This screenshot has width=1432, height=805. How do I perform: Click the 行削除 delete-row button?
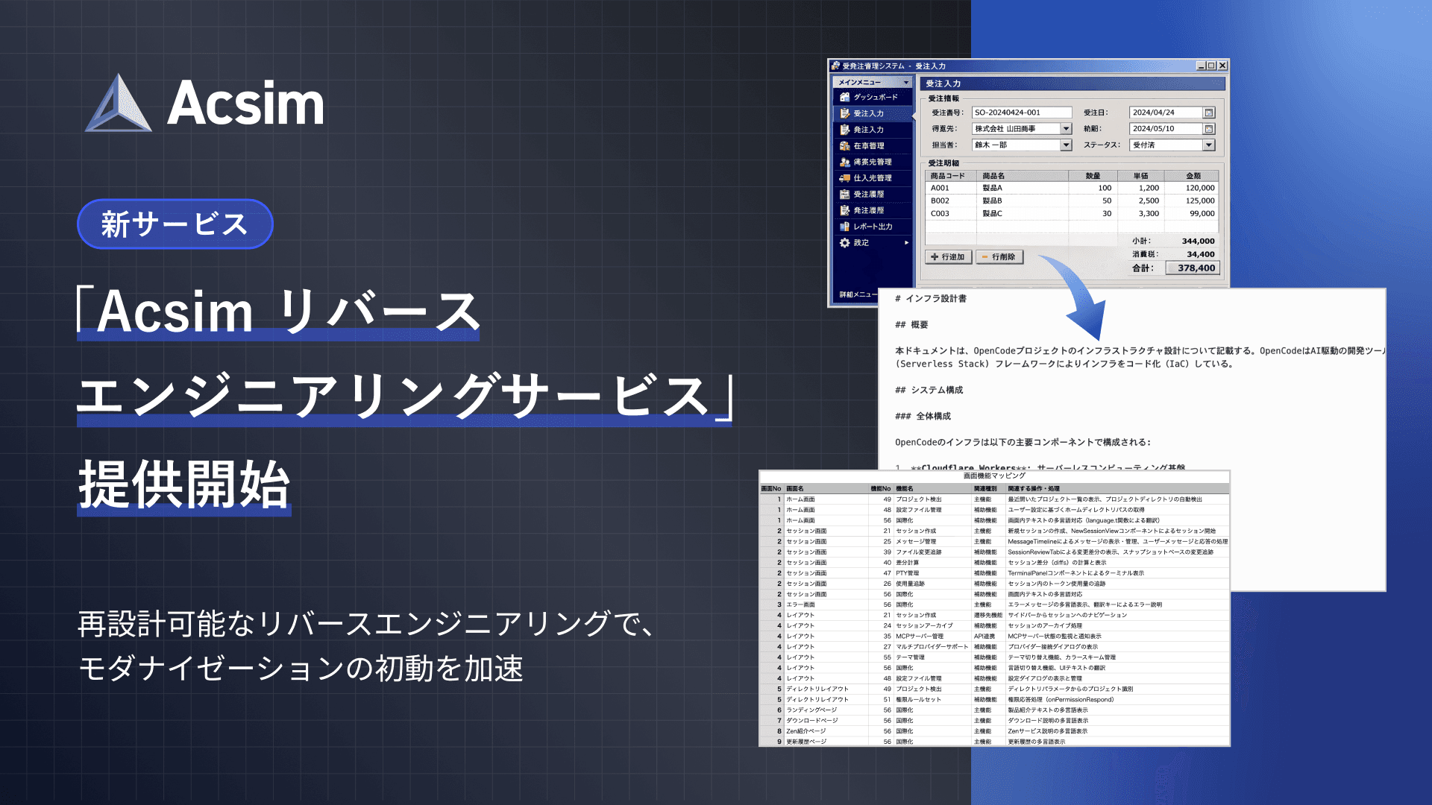[x=999, y=256]
